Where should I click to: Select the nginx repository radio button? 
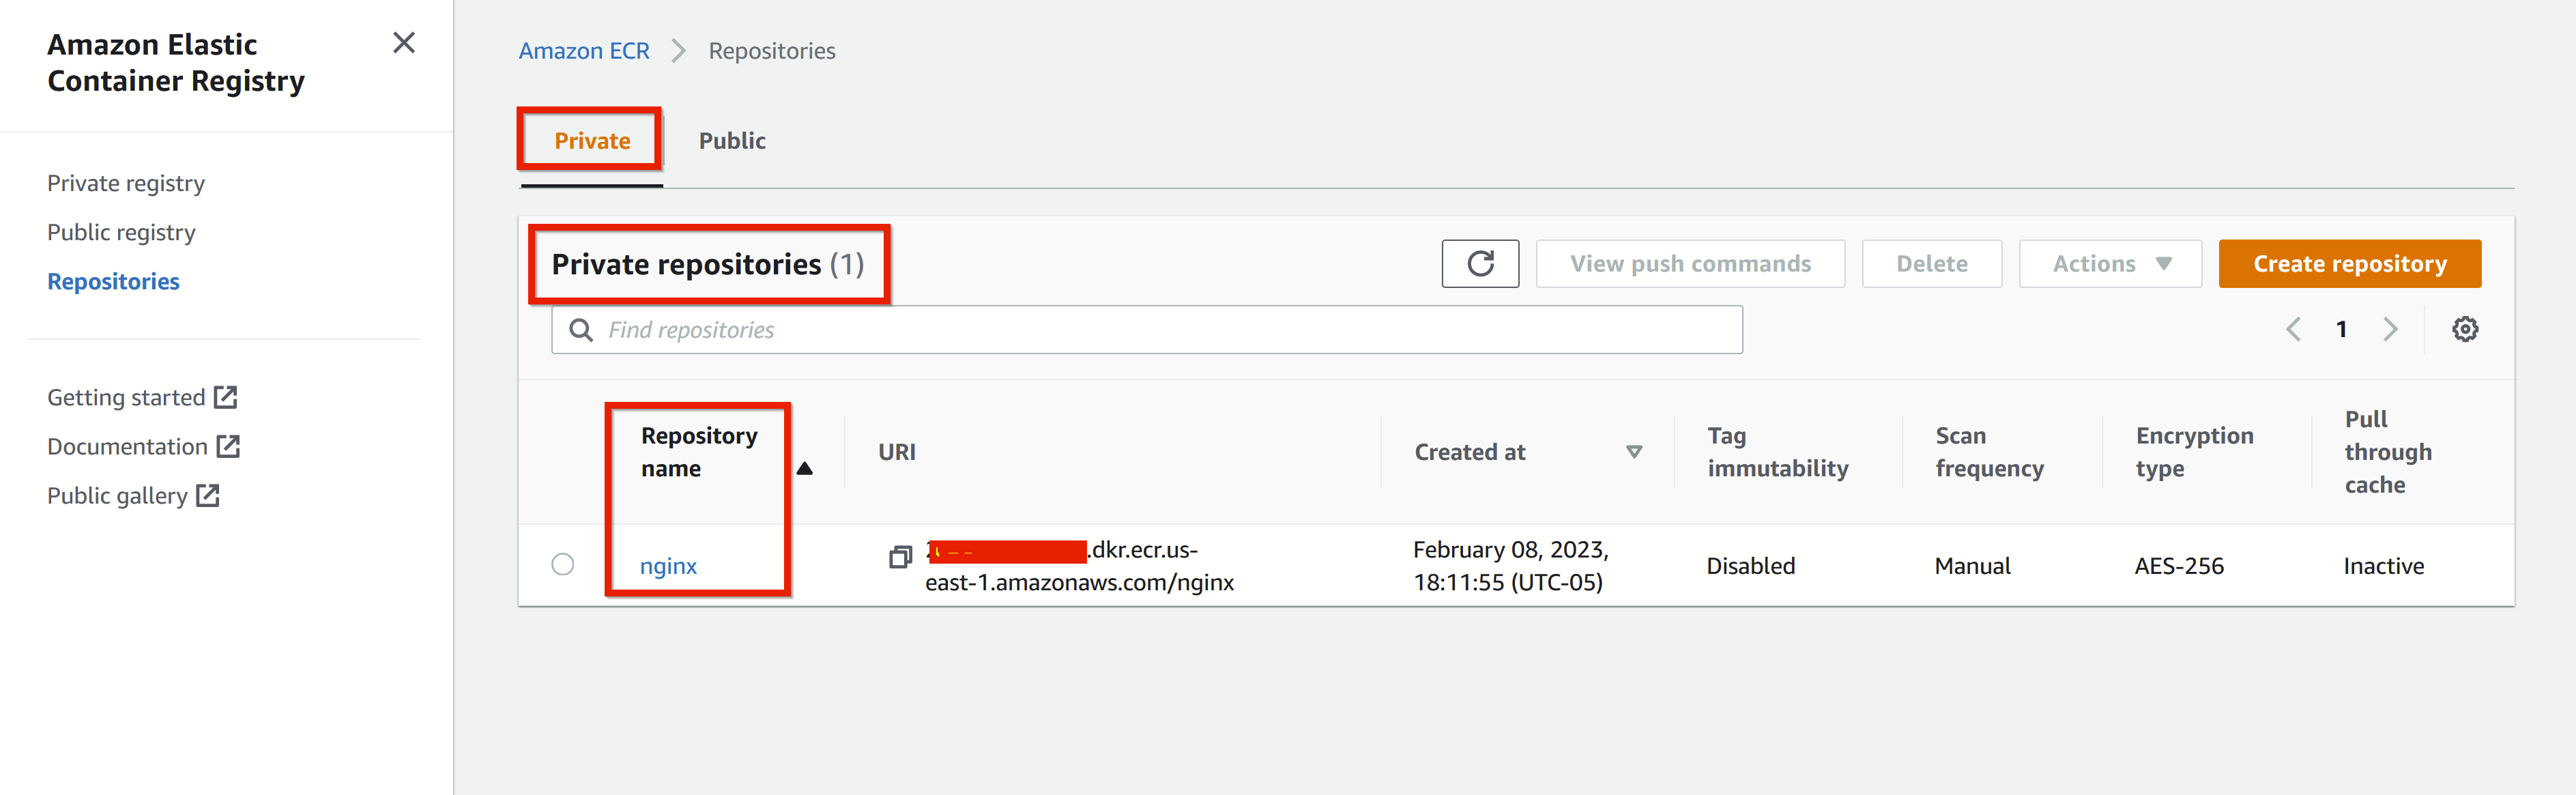pyautogui.click(x=563, y=565)
